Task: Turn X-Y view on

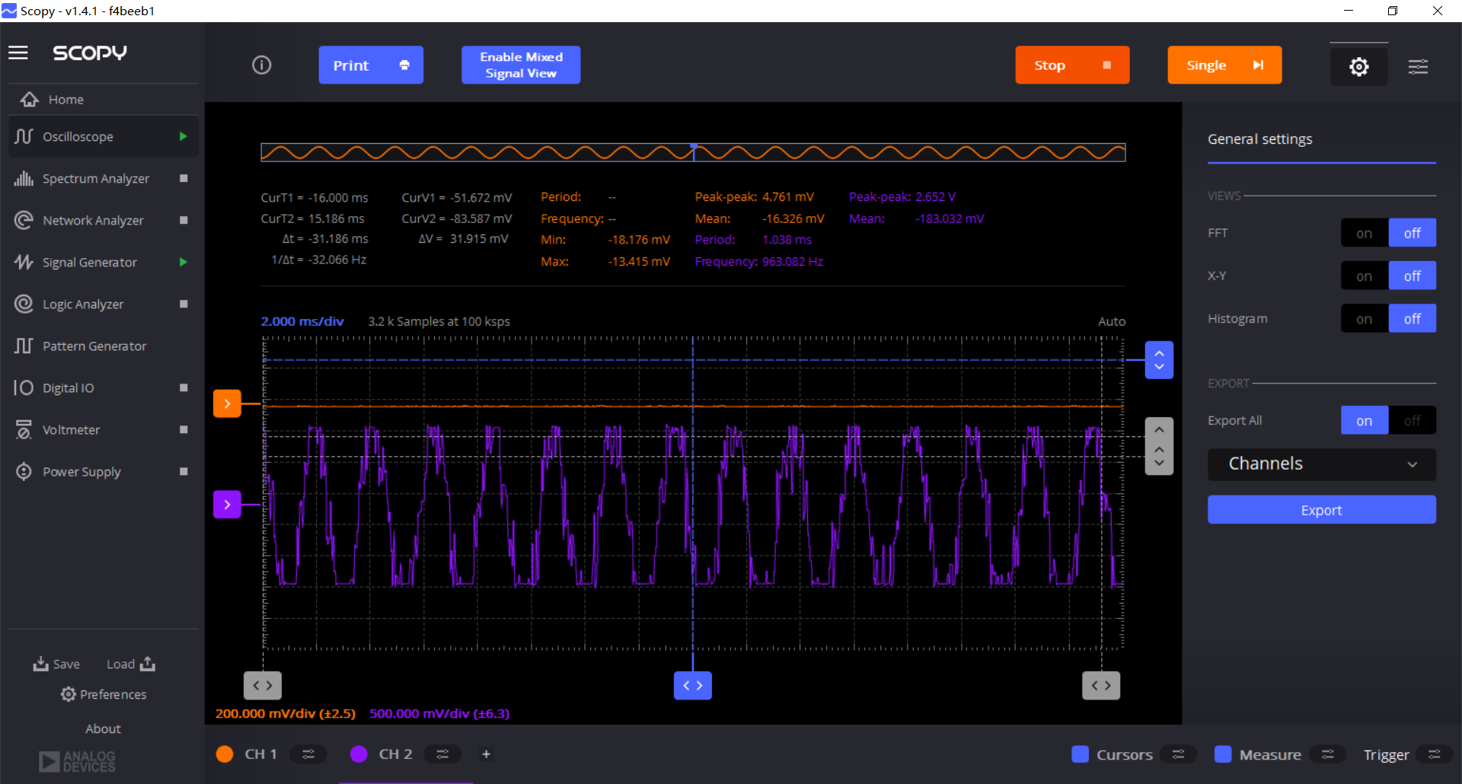Action: click(1364, 276)
